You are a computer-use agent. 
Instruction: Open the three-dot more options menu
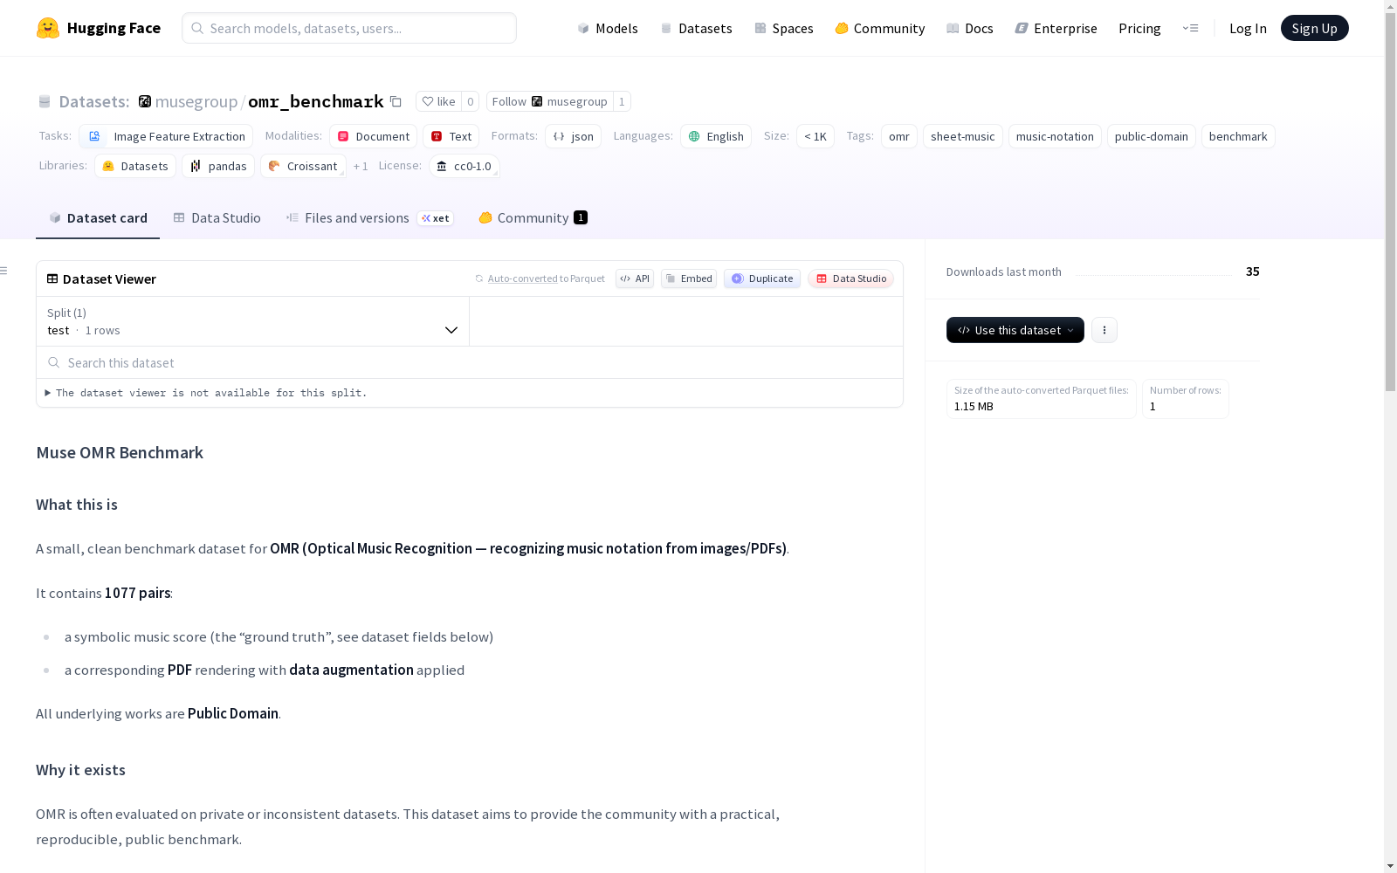pyautogui.click(x=1105, y=330)
